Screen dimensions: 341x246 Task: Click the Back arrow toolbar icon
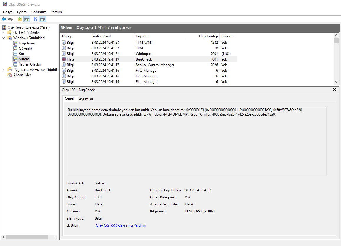click(4, 19)
